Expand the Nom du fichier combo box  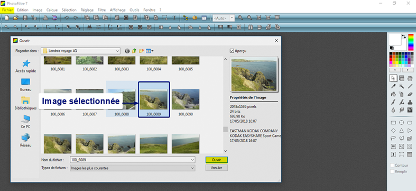coord(192,160)
